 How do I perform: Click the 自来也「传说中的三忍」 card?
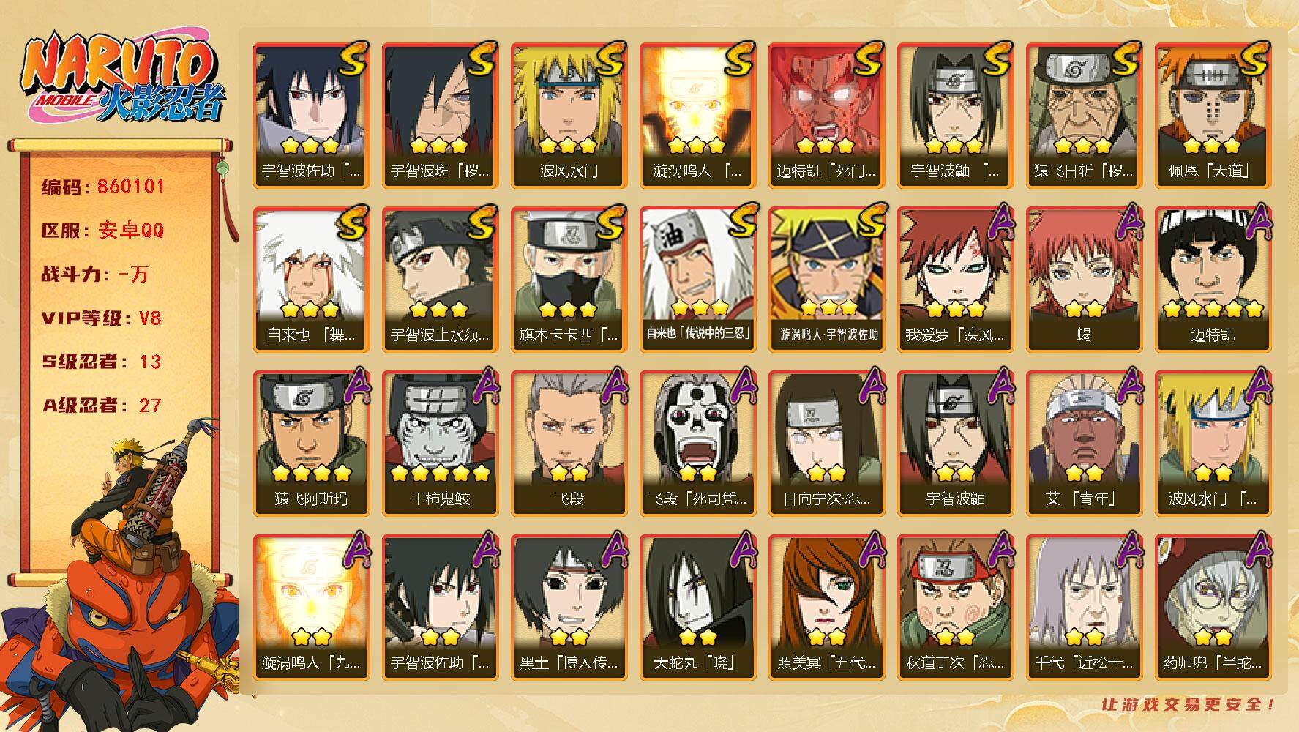point(697,280)
